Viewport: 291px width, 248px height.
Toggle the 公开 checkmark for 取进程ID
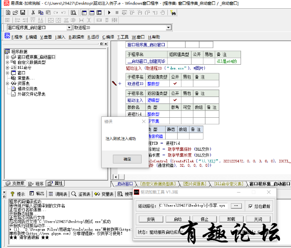[175, 84]
